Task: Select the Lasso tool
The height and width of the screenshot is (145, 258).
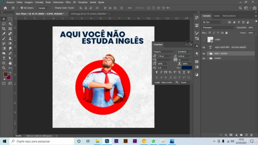Action: 4,24
